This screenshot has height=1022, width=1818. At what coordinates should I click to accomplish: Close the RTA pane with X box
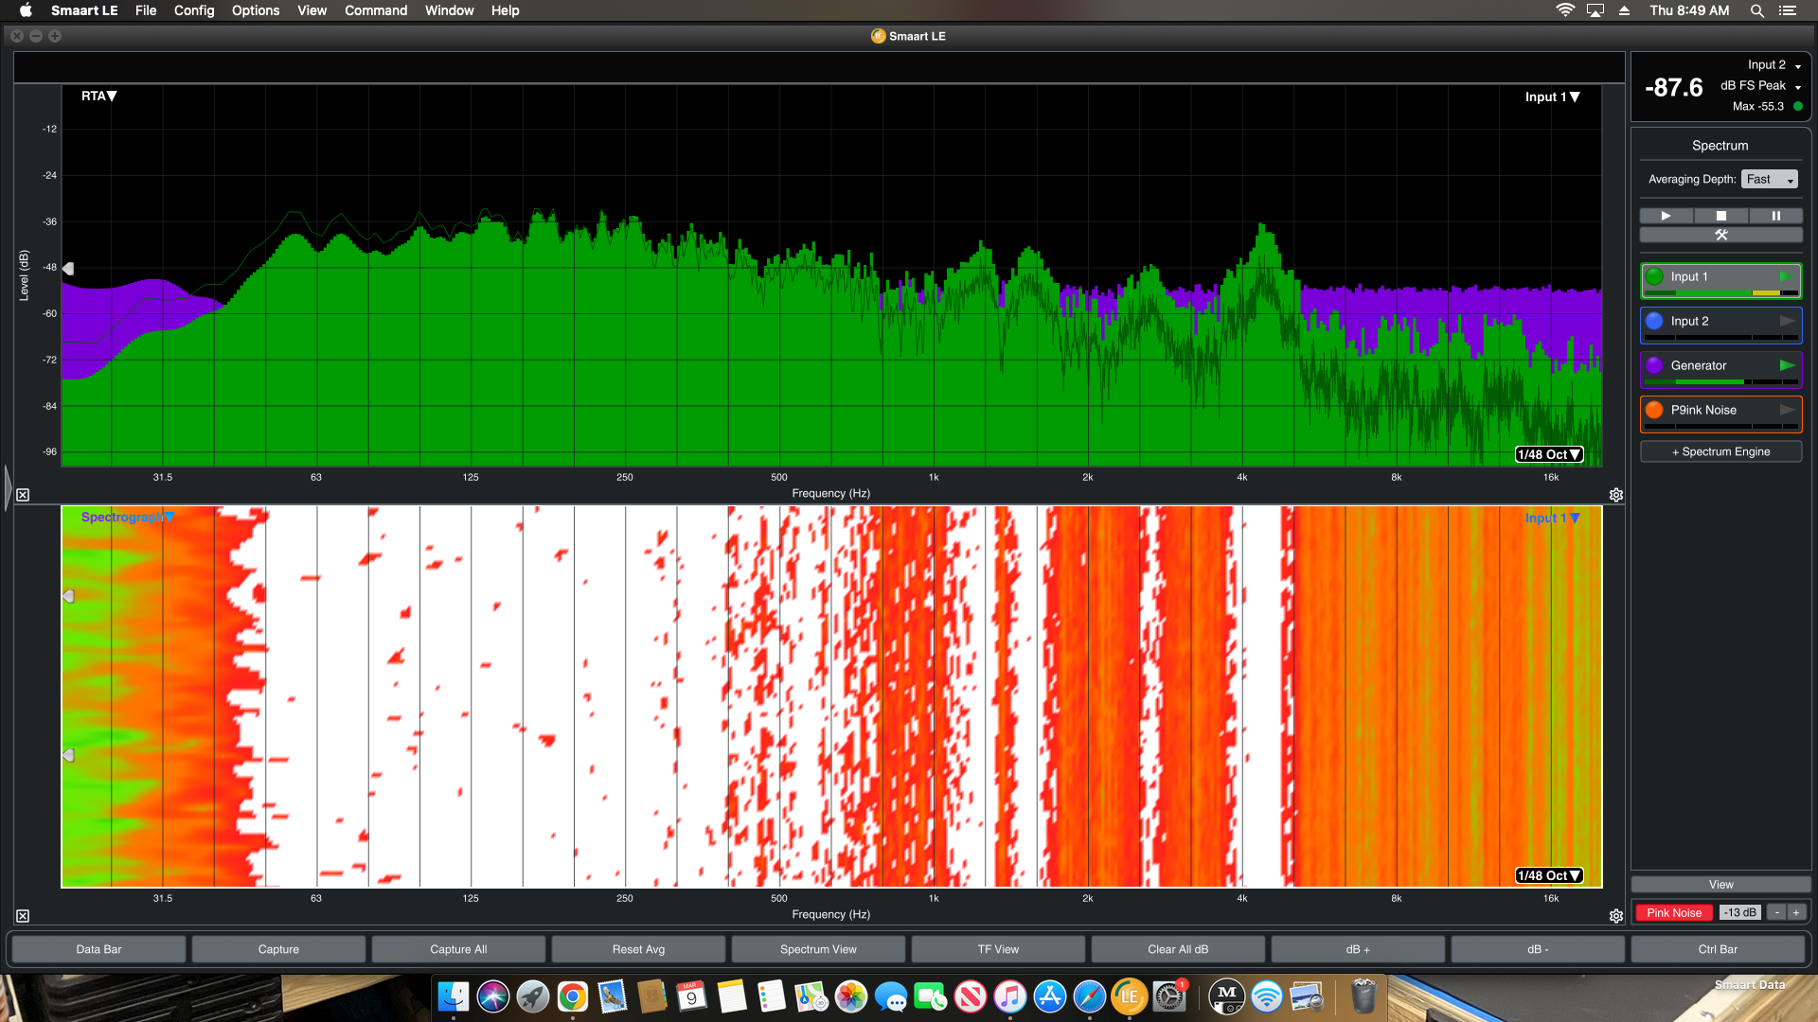(23, 495)
